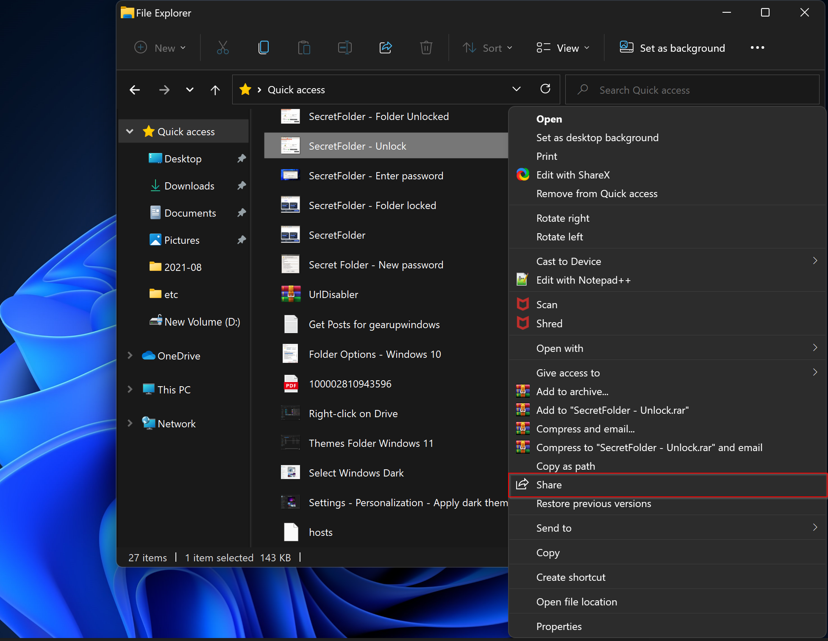Open the Give access to submenu

[x=667, y=373]
